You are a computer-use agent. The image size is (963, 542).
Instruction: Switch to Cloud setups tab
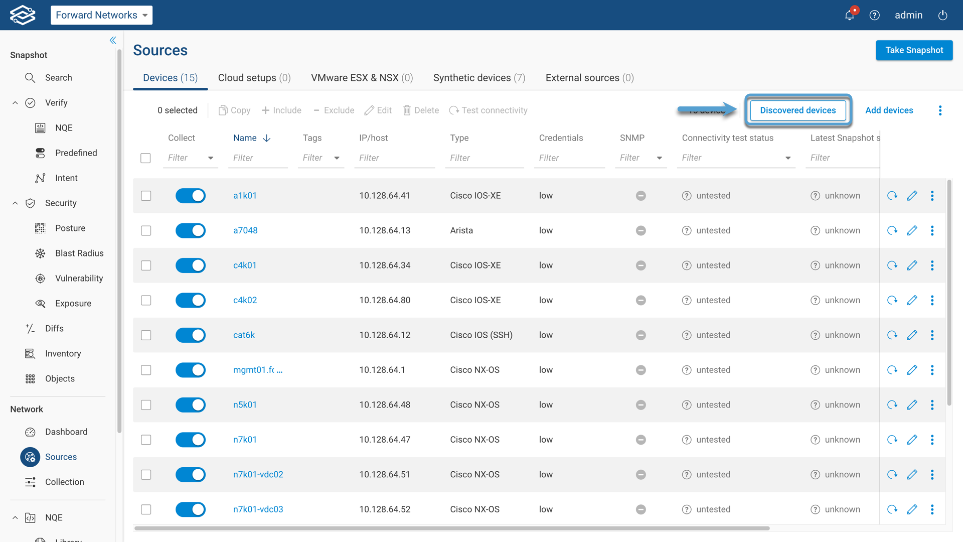click(254, 78)
